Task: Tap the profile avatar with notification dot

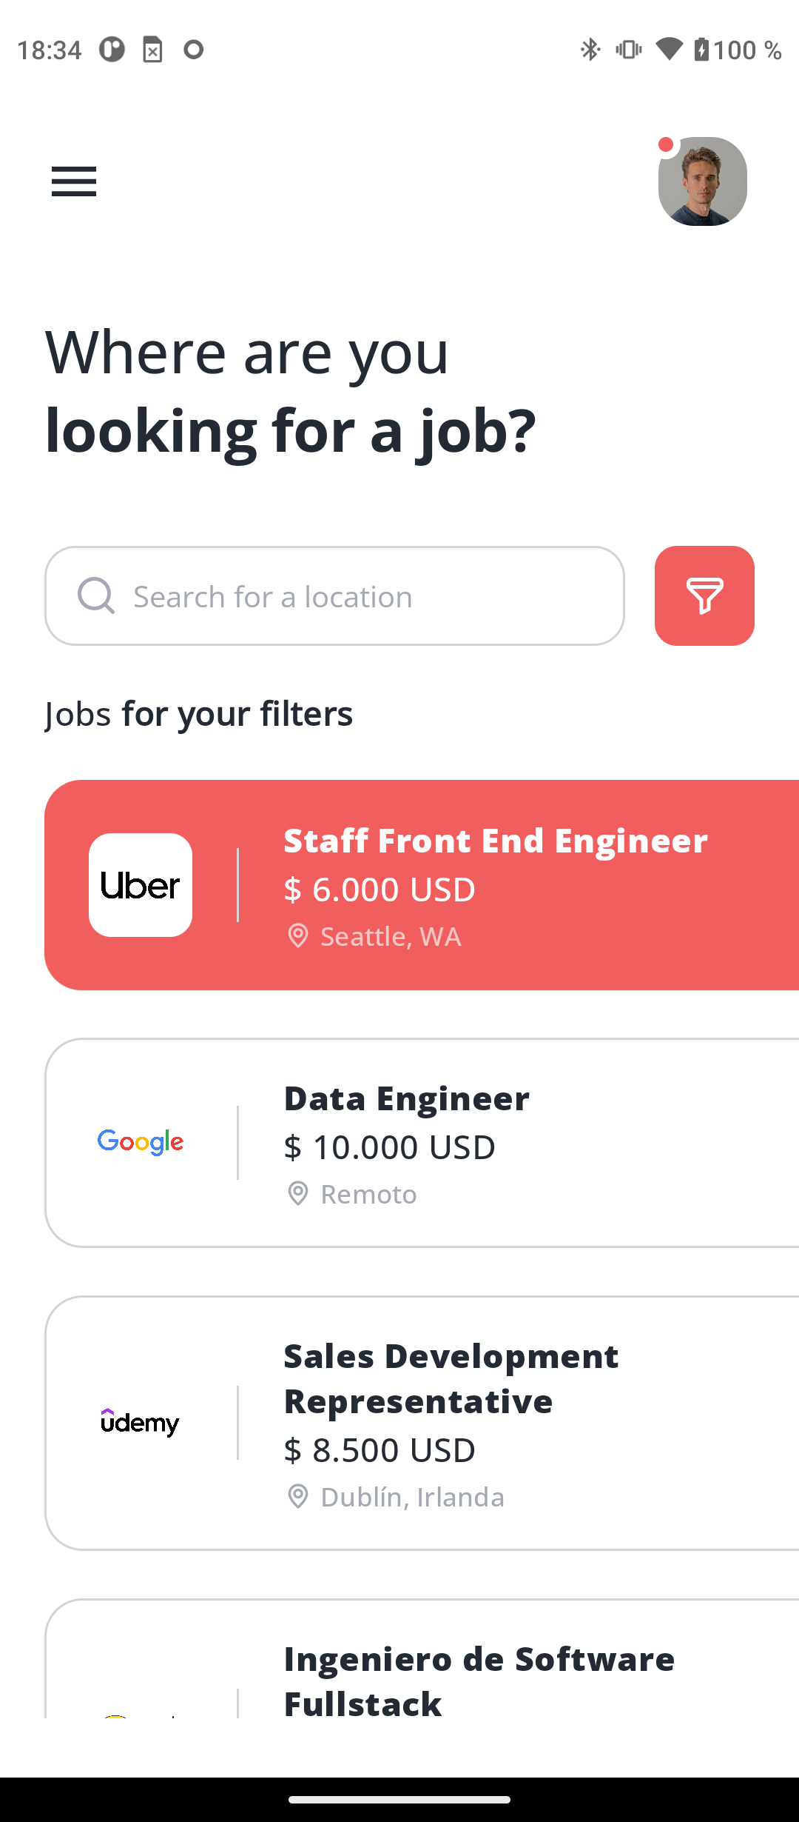Action: pyautogui.click(x=702, y=181)
